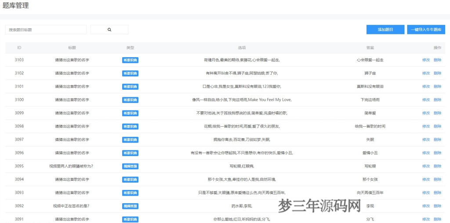
Task: Click the answer 那个女孩 in answer column
Action: pyautogui.click(x=370, y=179)
